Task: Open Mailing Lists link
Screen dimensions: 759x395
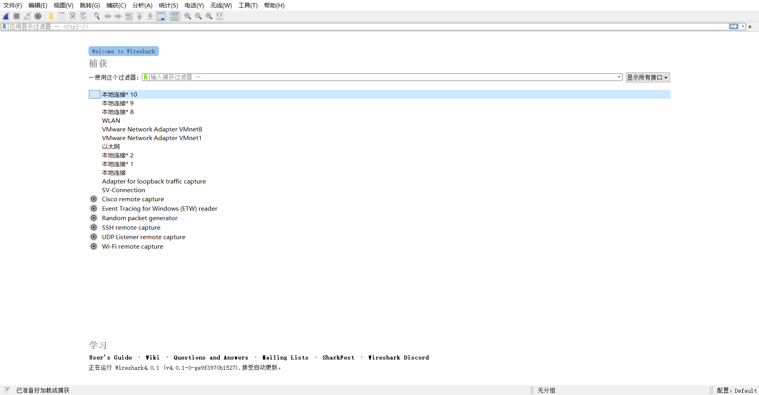Action: click(285, 358)
